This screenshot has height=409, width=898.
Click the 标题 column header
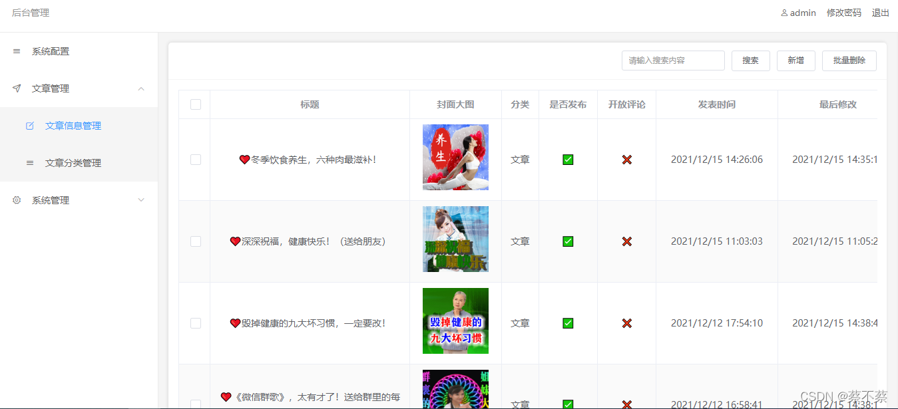pos(310,104)
